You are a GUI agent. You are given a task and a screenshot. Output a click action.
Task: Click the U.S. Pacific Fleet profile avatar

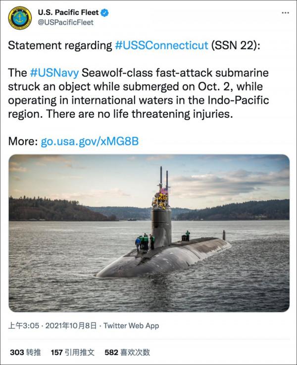[20, 18]
